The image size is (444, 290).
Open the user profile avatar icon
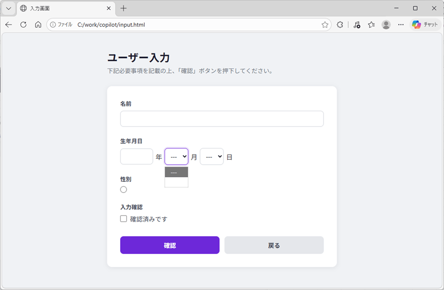click(386, 25)
